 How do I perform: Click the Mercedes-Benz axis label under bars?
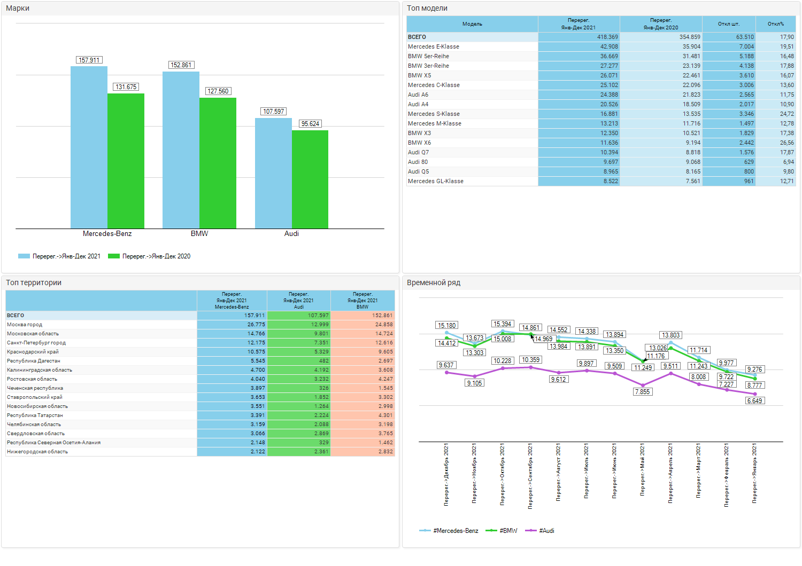pyautogui.click(x=107, y=234)
